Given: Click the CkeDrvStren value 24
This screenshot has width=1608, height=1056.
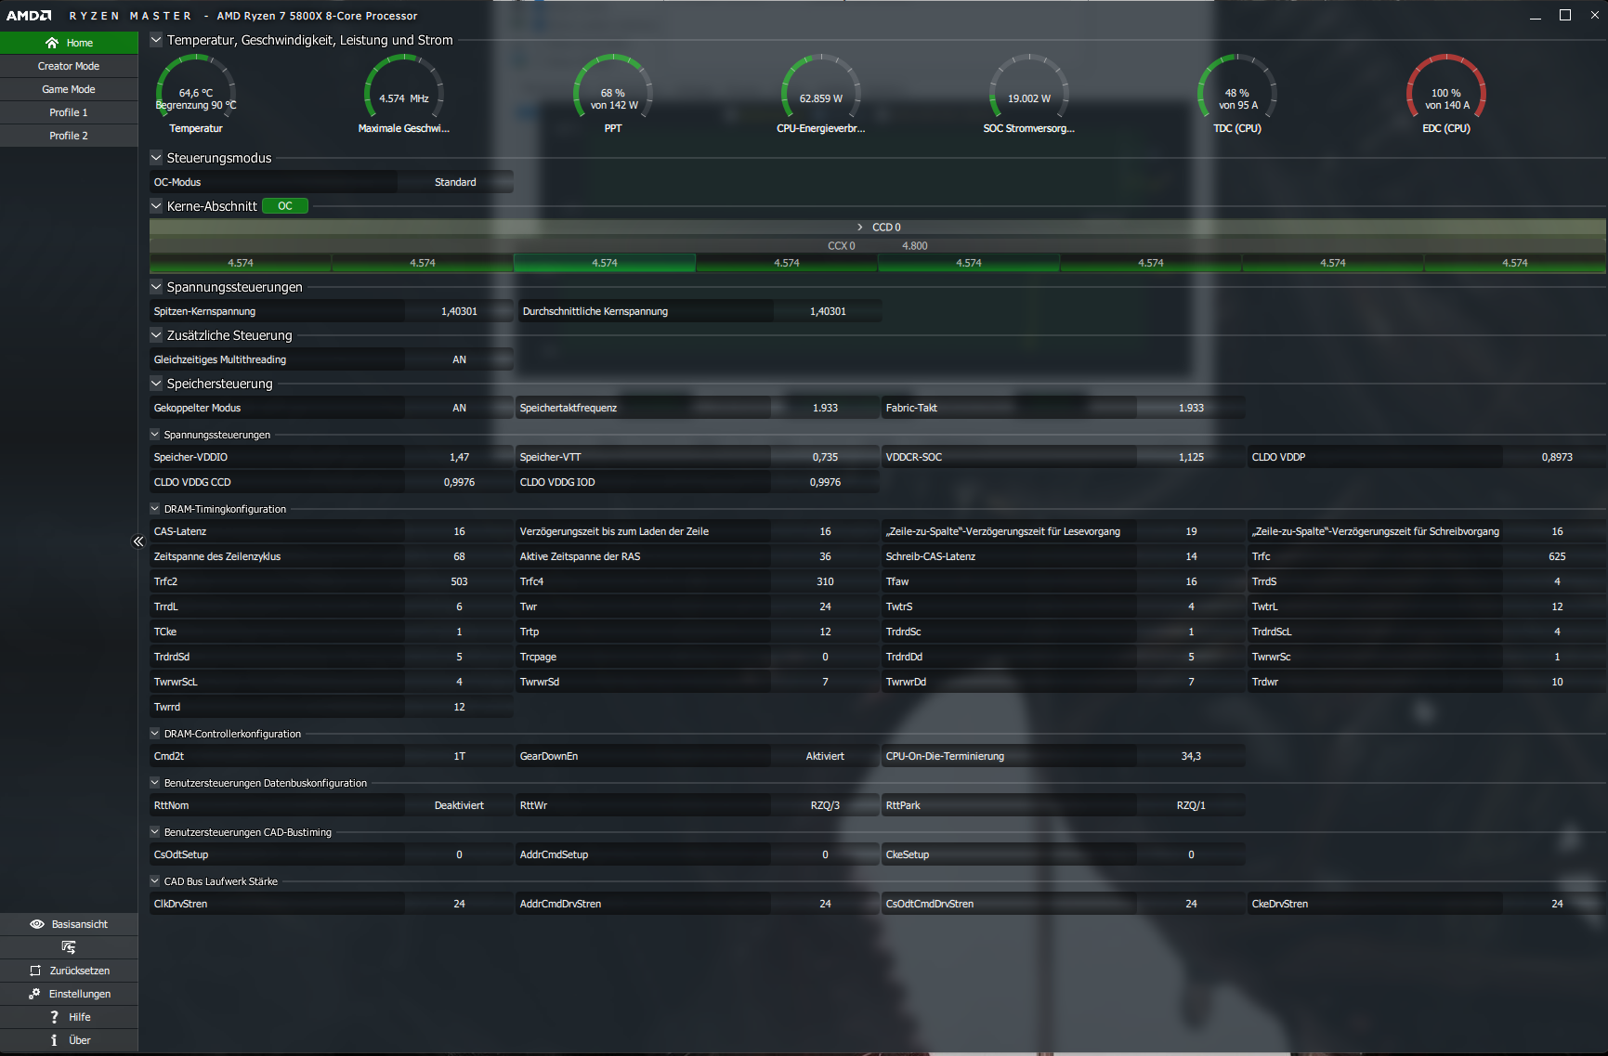Looking at the screenshot, I should pos(1557,904).
